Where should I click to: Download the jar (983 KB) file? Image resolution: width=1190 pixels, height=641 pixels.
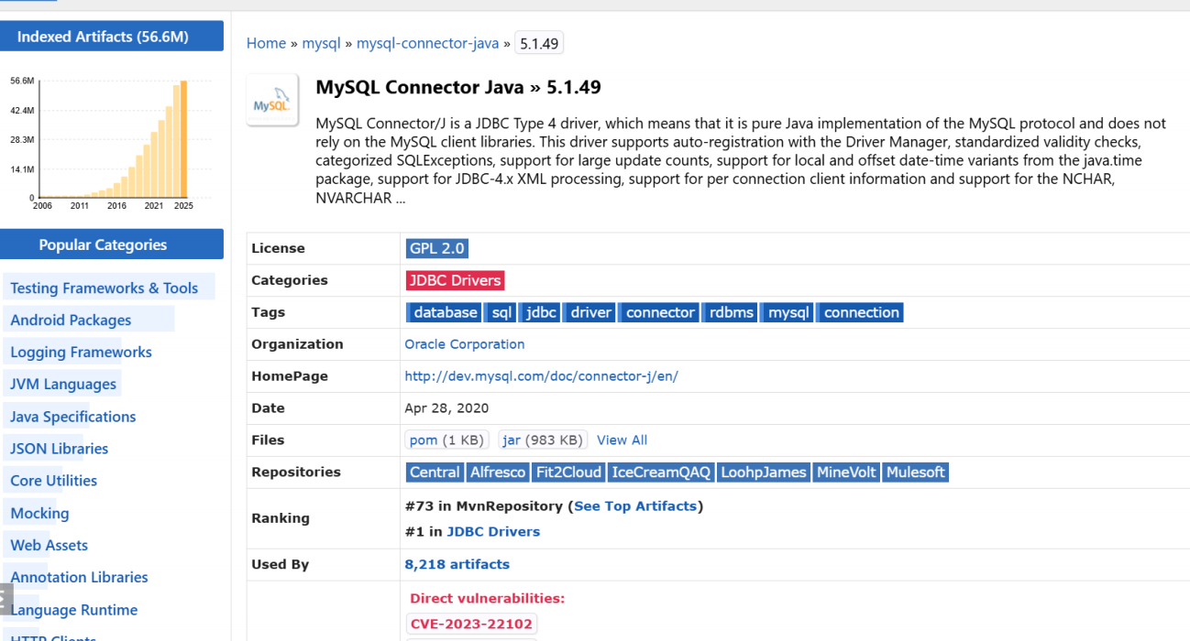pyautogui.click(x=544, y=440)
